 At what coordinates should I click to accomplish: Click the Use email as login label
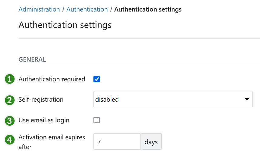point(44,120)
